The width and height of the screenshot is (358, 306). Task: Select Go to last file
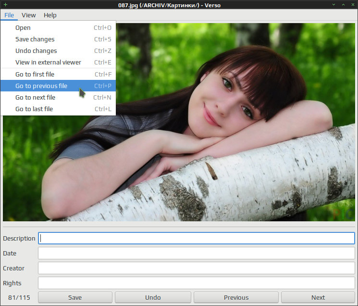[58, 109]
